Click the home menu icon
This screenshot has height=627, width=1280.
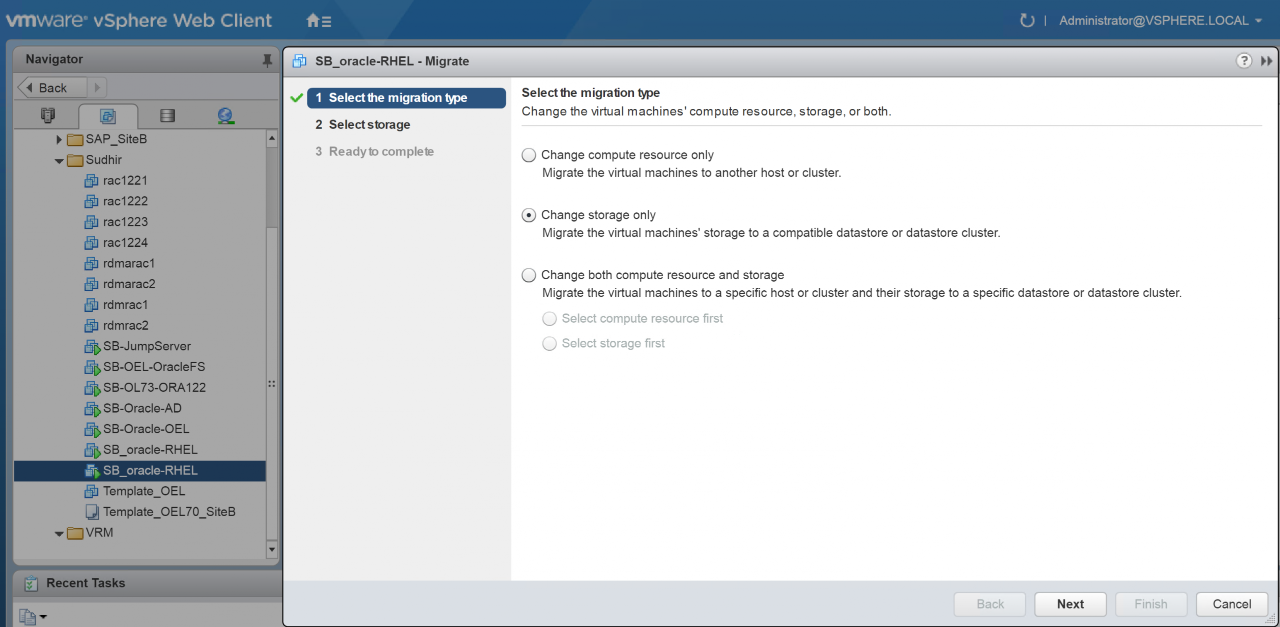click(x=318, y=21)
